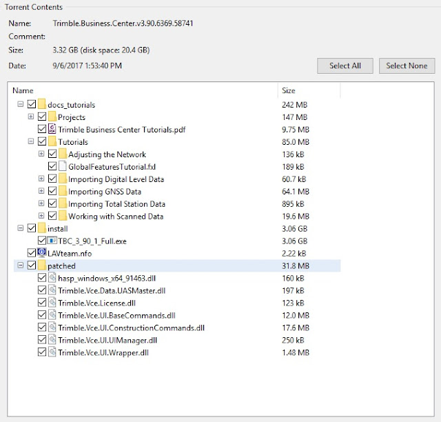
Task: Click the Trimble.Vce.UI.Wrapper.dll file icon
Action: click(52, 352)
